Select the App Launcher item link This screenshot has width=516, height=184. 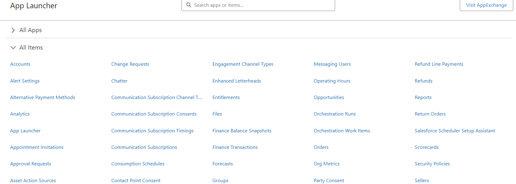click(x=25, y=131)
